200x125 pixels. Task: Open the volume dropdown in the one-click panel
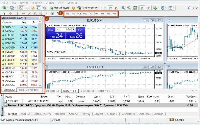coord(58,30)
